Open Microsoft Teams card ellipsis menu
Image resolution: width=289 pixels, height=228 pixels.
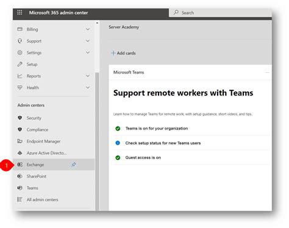click(x=268, y=72)
